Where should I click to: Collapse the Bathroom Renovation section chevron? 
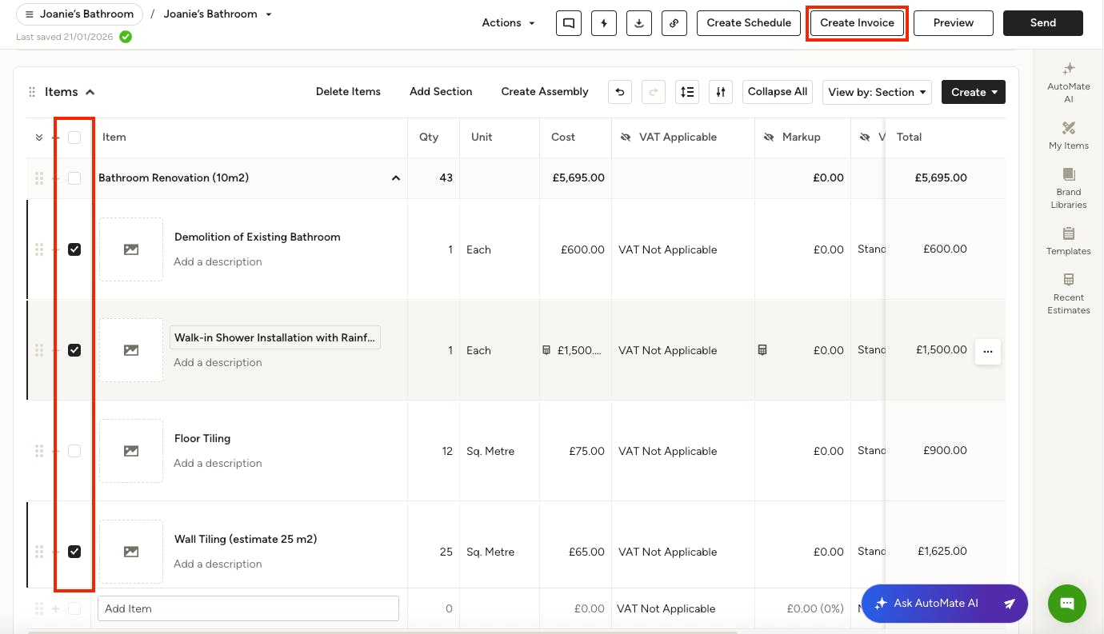[x=395, y=178]
